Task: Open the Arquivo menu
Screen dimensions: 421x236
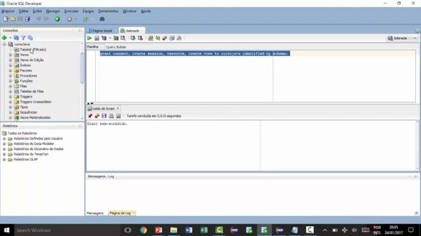Action: [8, 11]
